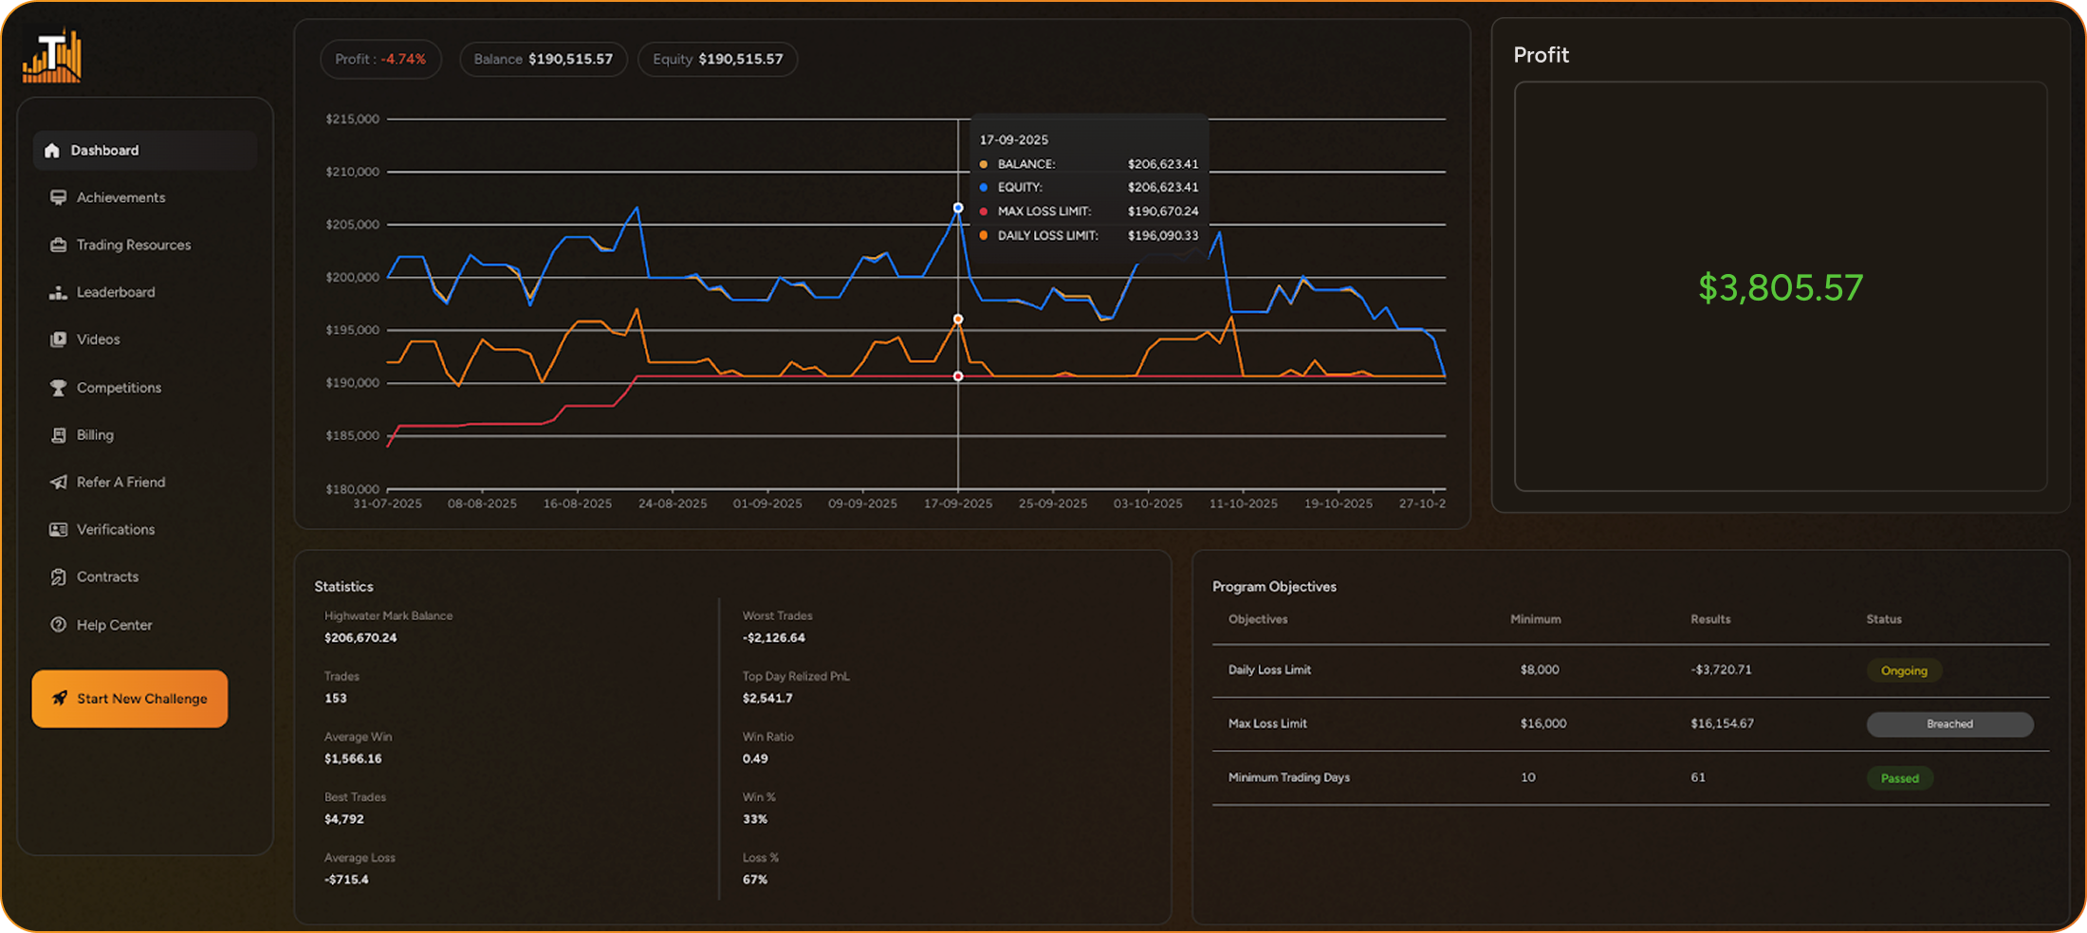This screenshot has height=933, width=2087.
Task: Navigate to Competitions
Action: tap(119, 388)
